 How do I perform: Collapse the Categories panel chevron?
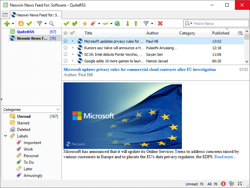[58, 110]
